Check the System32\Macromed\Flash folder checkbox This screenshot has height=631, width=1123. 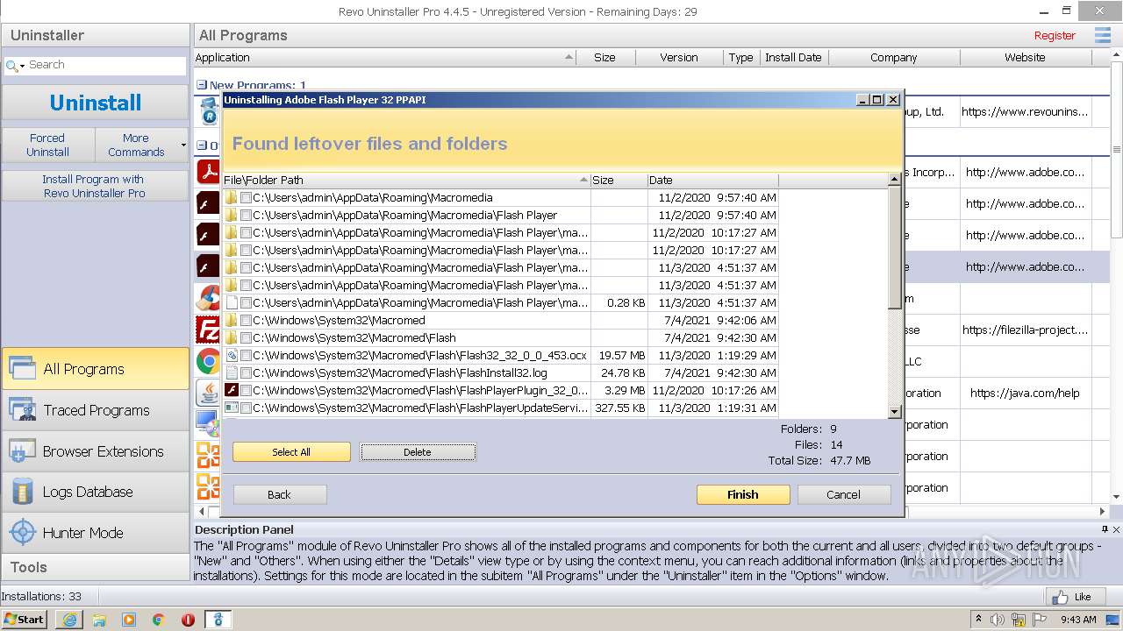click(247, 337)
